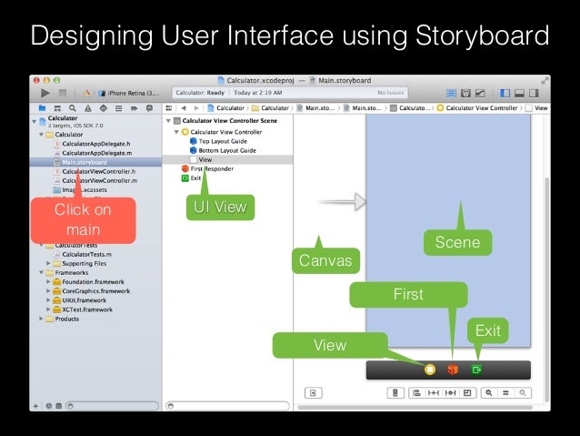Click the green Exit icon in scene dock
Viewport: 580px width, 436px height.
point(476,370)
